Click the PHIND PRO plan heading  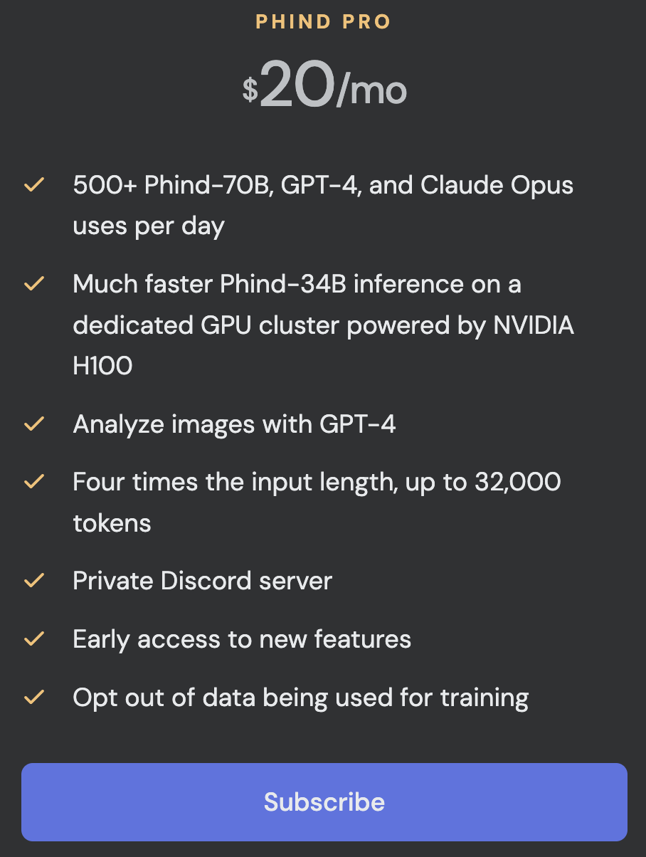(324, 22)
